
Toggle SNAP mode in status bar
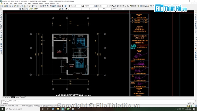(23, 106)
